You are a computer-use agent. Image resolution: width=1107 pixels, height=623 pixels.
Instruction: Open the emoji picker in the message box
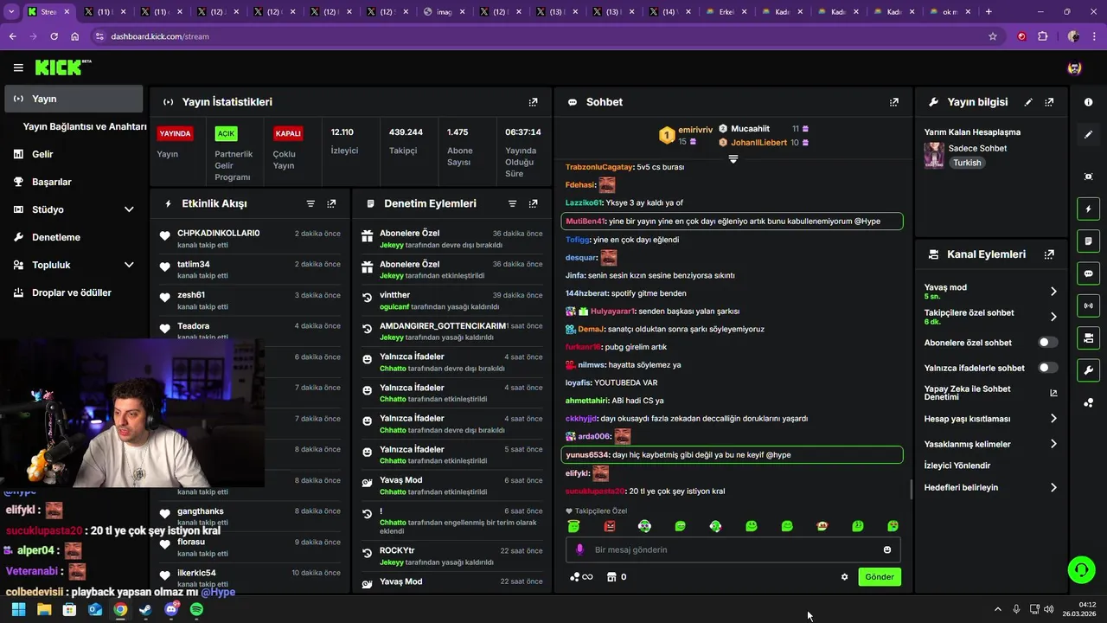(x=886, y=549)
